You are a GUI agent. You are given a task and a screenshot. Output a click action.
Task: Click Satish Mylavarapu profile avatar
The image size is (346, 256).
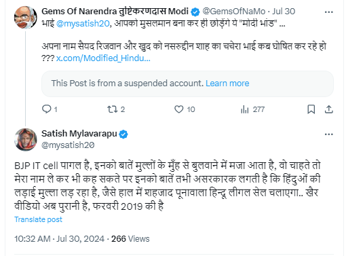click(x=25, y=139)
